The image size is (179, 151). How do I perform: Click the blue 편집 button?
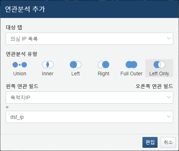pyautogui.click(x=150, y=142)
